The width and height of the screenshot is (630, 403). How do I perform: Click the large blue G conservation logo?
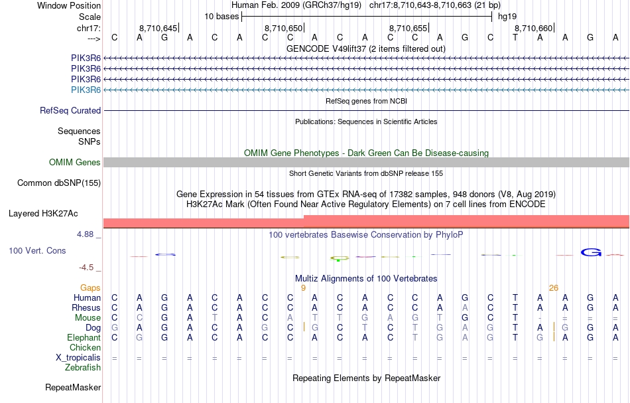(591, 252)
